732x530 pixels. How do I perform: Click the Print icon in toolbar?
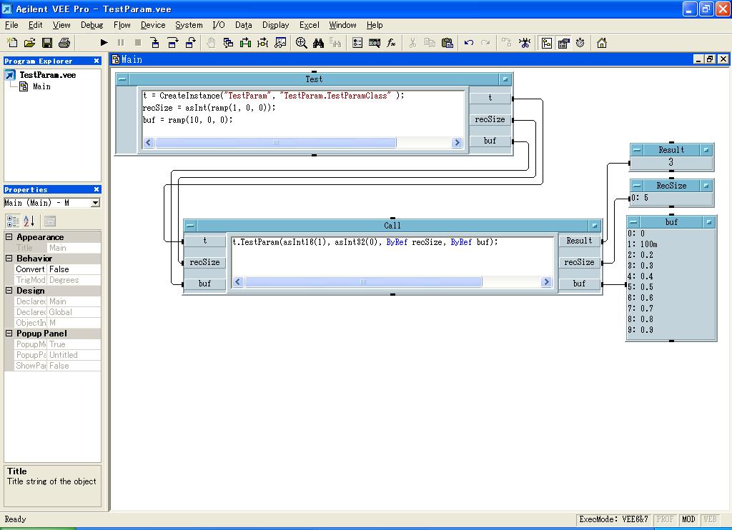pos(64,43)
